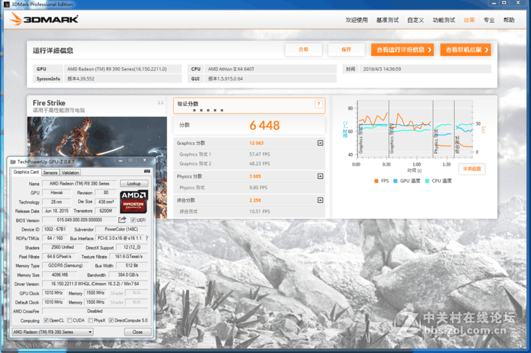Click the Bandwidth value 384.0 GB/s

pos(128,275)
